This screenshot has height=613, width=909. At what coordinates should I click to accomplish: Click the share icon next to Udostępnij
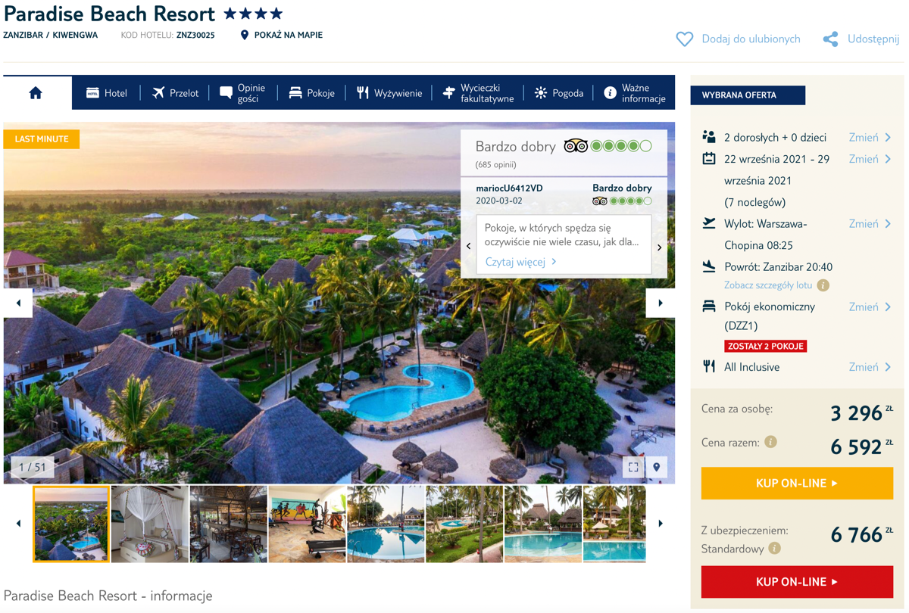point(830,39)
